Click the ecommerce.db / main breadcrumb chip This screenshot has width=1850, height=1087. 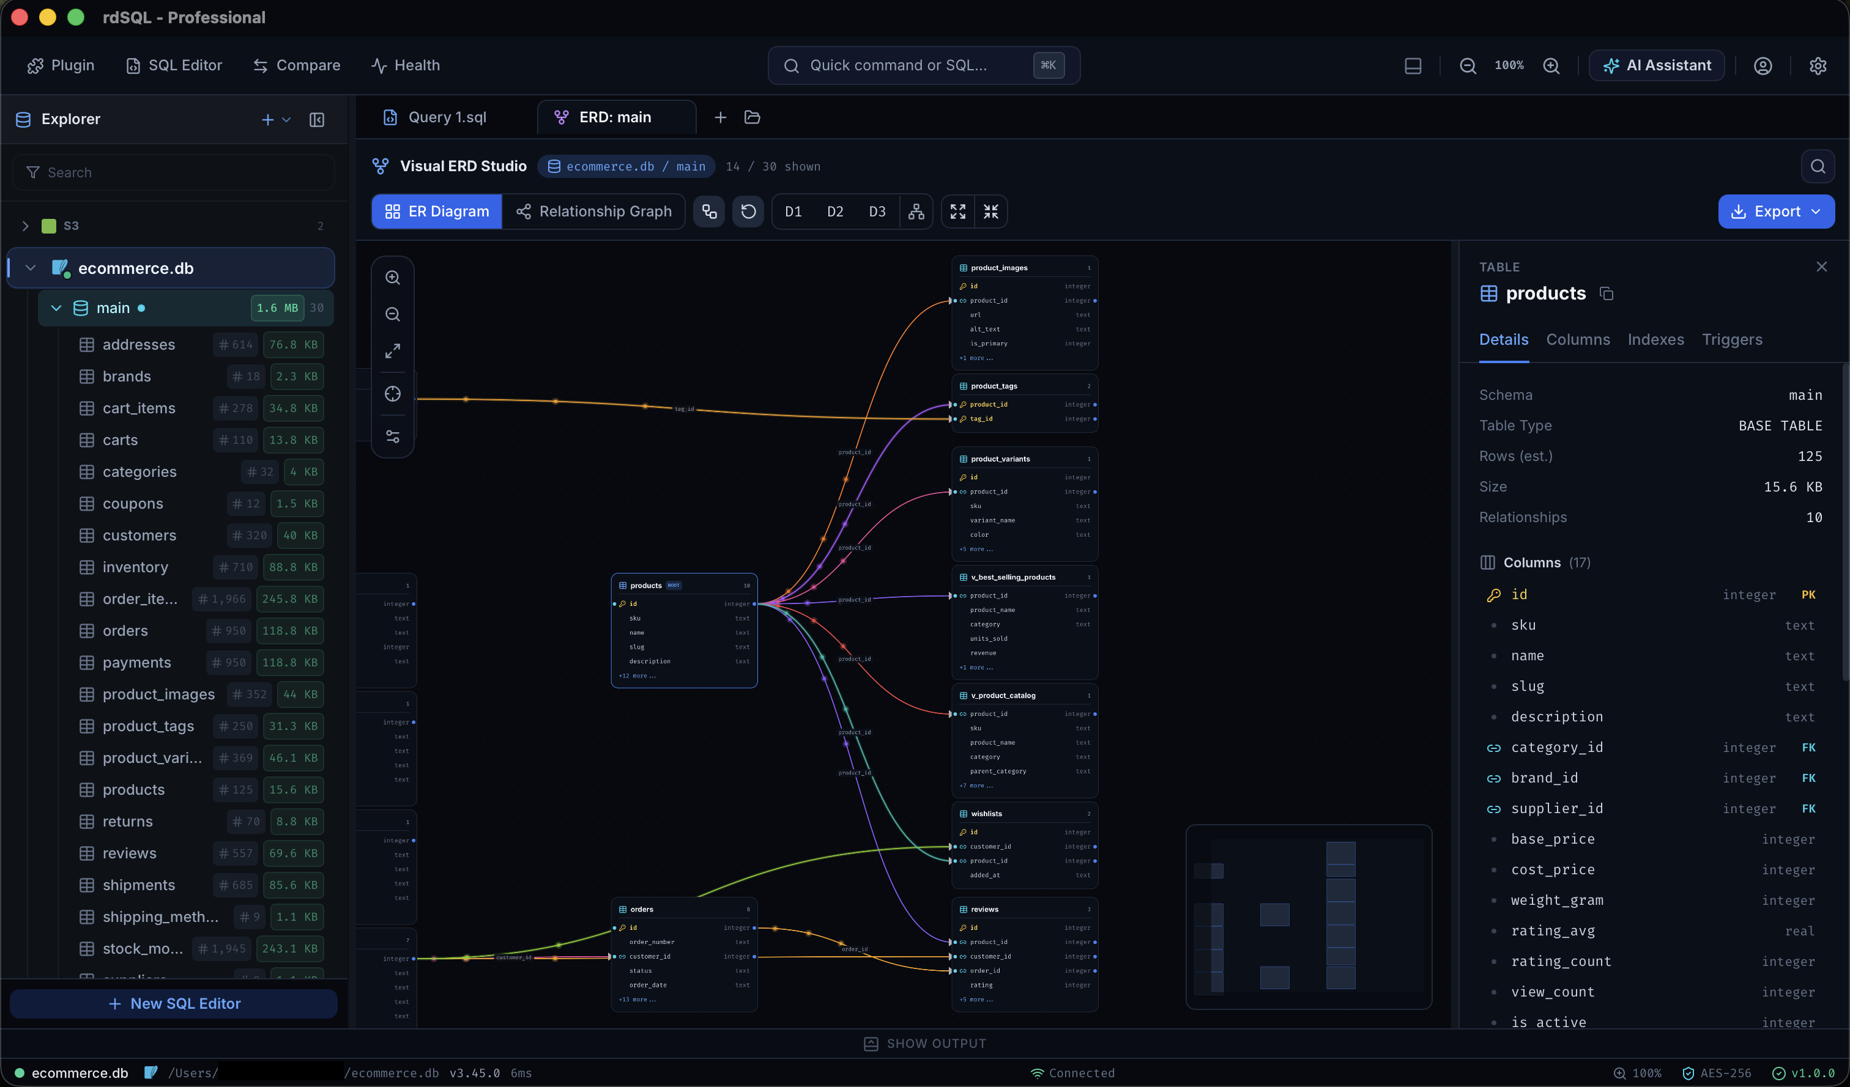click(x=626, y=166)
